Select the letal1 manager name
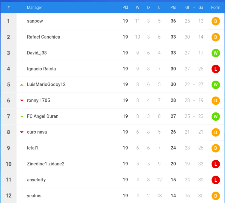The height and width of the screenshot is (203, 225). point(32,148)
